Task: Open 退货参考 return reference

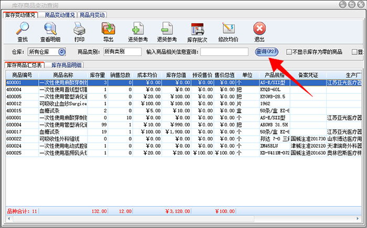Action: (x=167, y=31)
